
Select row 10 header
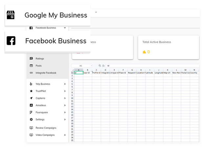tap(72, 98)
